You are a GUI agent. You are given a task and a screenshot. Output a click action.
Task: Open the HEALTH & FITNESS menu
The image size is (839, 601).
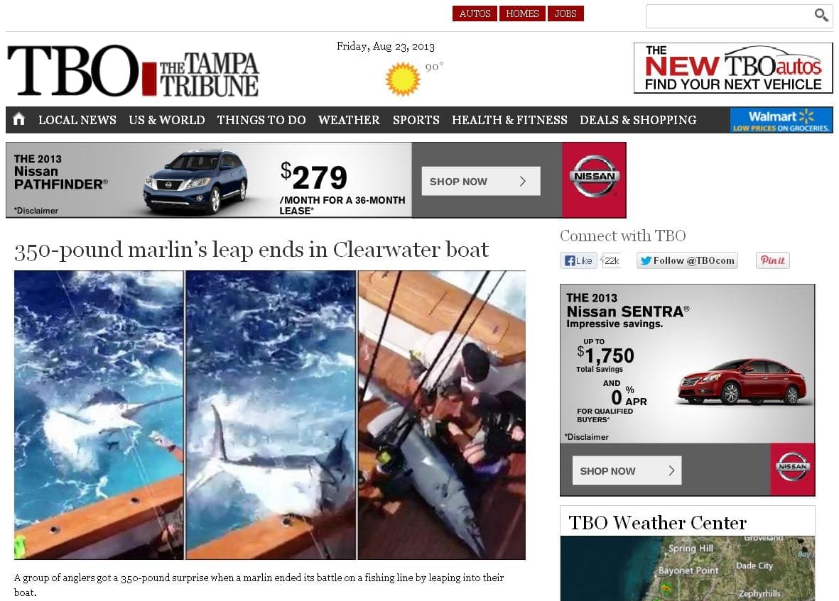coord(509,120)
